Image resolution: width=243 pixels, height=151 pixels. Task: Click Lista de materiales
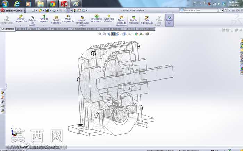click(x=134, y=20)
